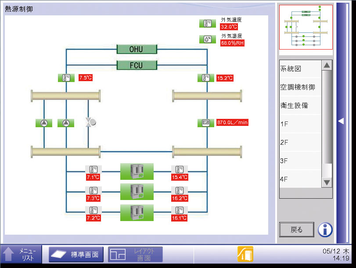Open 衛生設備 from the list
The height and width of the screenshot is (268, 356).
coord(300,106)
